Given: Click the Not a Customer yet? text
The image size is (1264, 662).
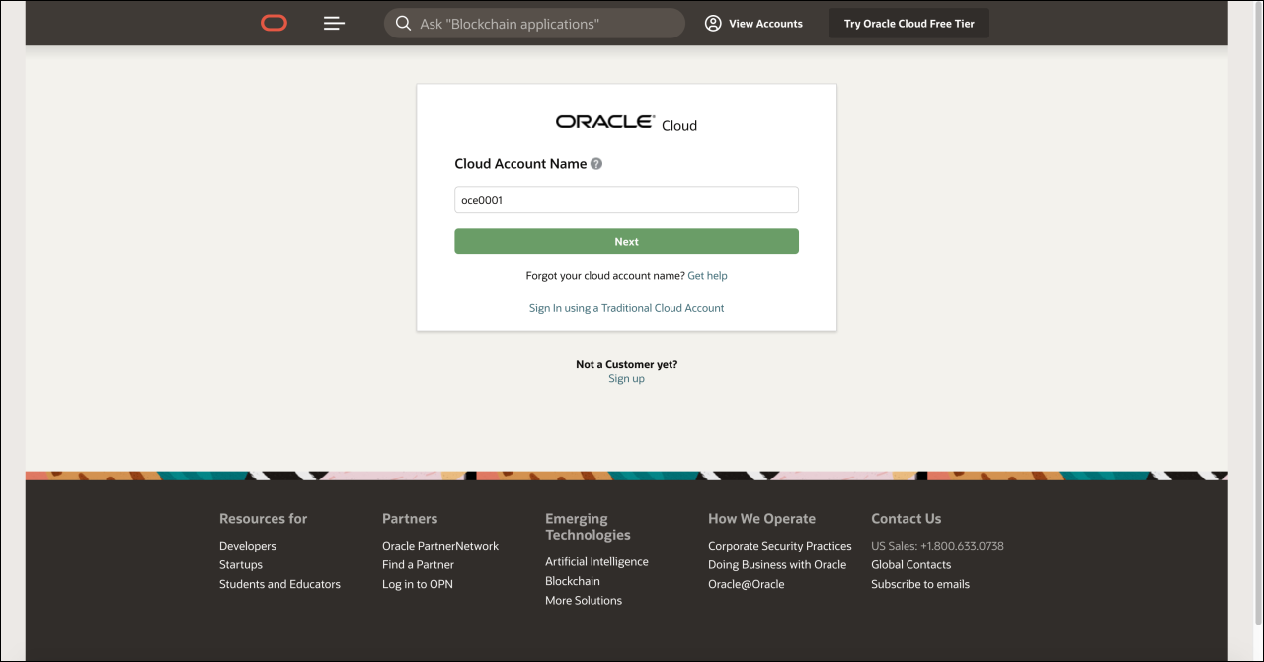Looking at the screenshot, I should pyautogui.click(x=626, y=365).
